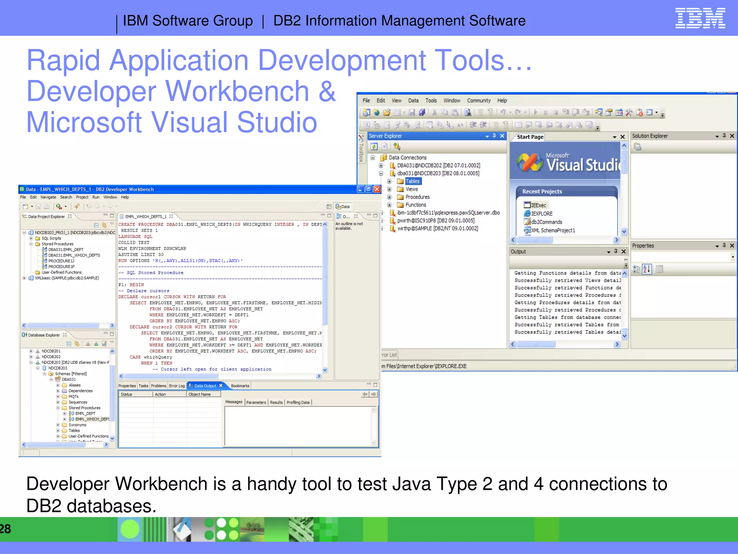The height and width of the screenshot is (554, 738).
Task: Click Link with Editor icon in Data Project Explorer
Action: pyautogui.click(x=104, y=225)
